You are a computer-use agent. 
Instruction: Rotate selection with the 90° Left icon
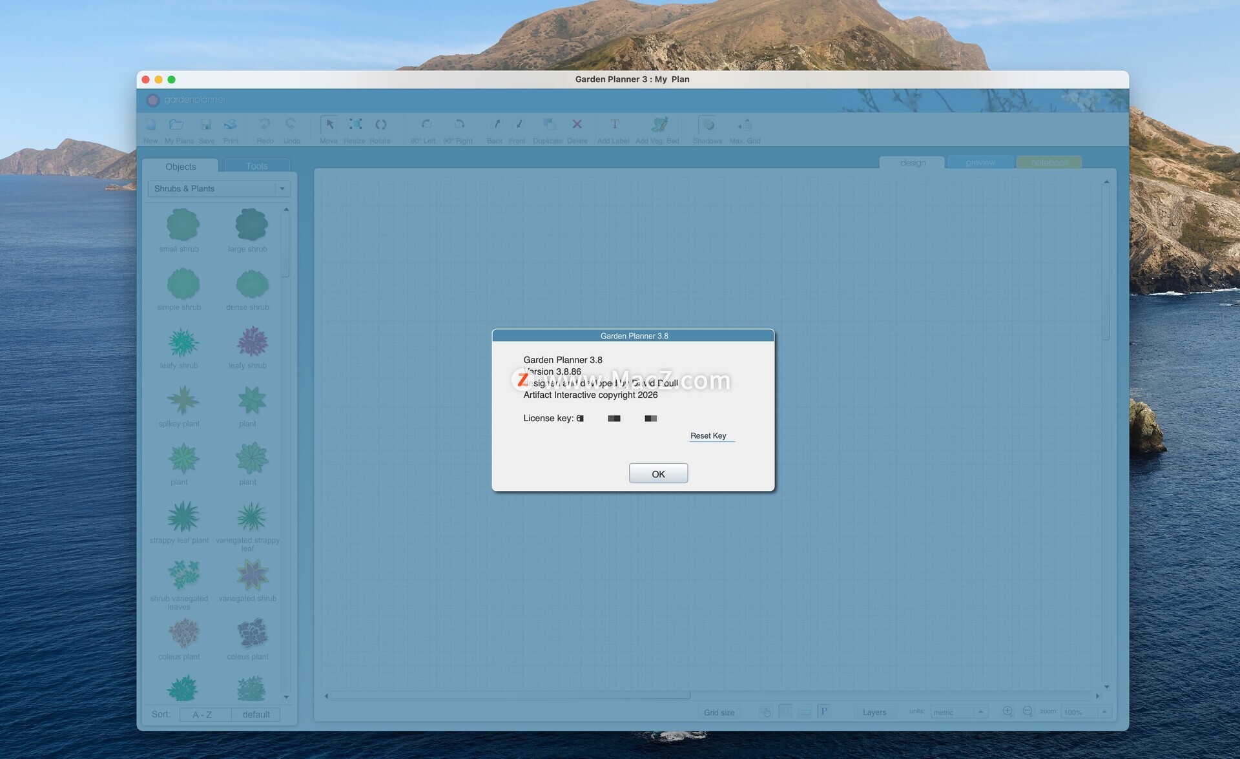426,125
